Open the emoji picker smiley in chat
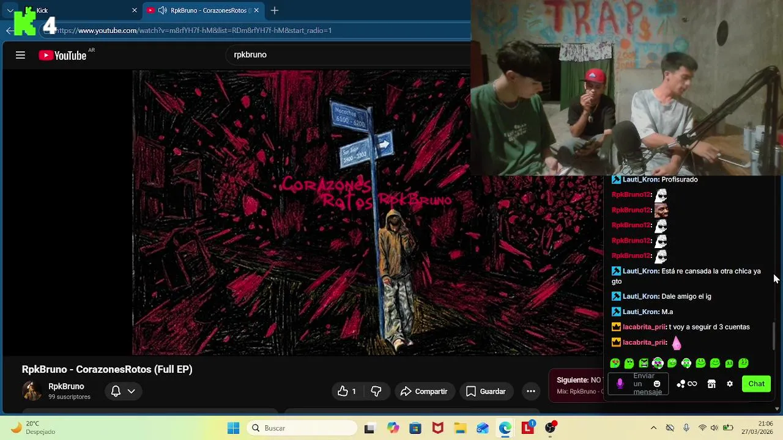The height and width of the screenshot is (440, 783). click(657, 384)
